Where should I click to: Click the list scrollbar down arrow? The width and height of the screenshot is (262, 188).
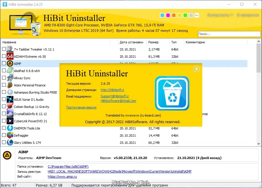259,144
